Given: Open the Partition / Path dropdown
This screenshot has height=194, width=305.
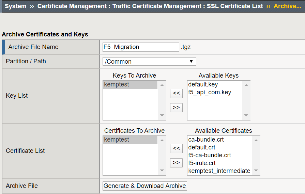Looking at the screenshot, I should 149,62.
